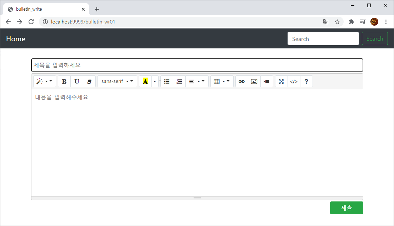
Task: Open a new browser tab
Action: 97,9
